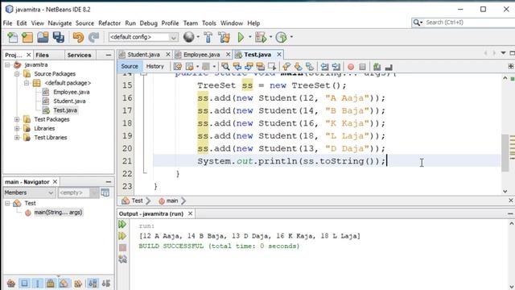Screen dimensions: 515x290
Task: Click the editor scroll-down arrow
Action: (x=505, y=192)
